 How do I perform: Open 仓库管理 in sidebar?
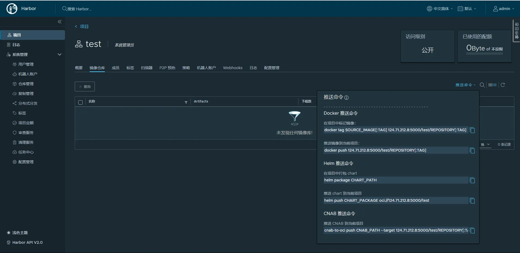tap(23, 84)
